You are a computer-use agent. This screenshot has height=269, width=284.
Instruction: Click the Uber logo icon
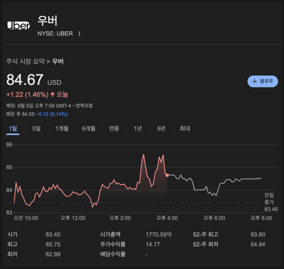coord(18,25)
